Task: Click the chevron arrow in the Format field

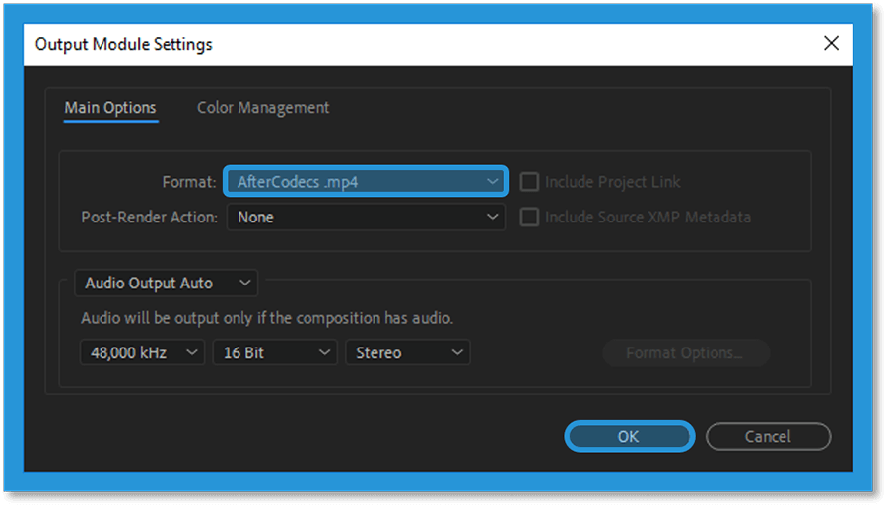Action: pos(492,182)
